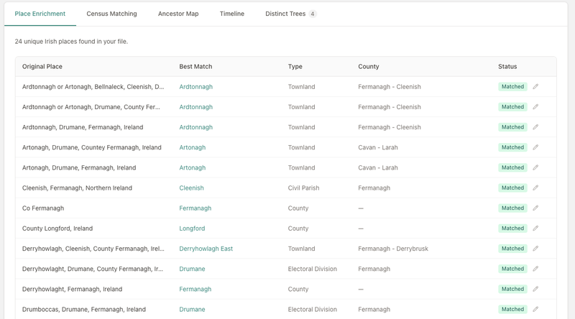Edit match for Co Fermanagh row
The width and height of the screenshot is (575, 319).
click(535, 208)
